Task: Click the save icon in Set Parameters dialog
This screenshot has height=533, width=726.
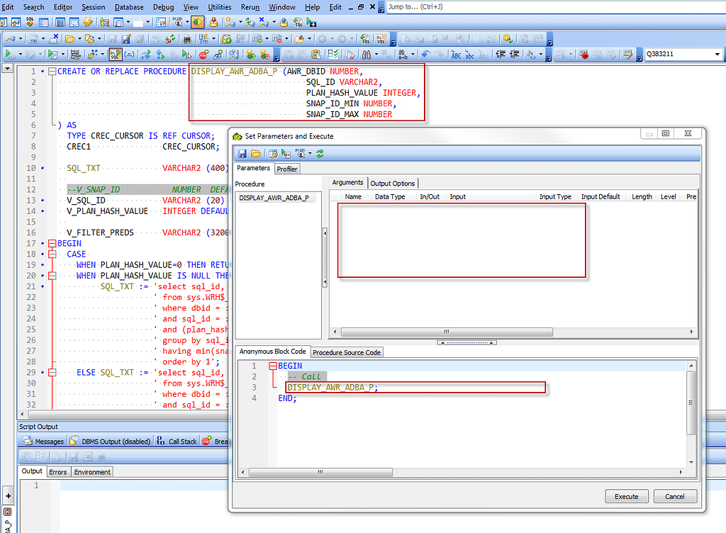Action: coord(242,153)
